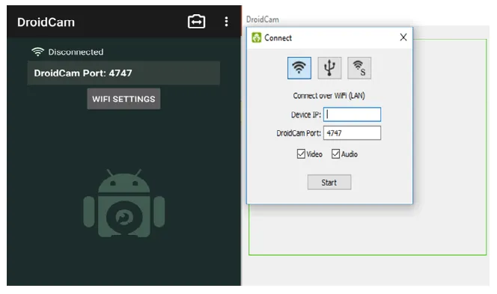The height and width of the screenshot is (294, 497).
Task: Focus the Device IP input field
Action: point(352,114)
